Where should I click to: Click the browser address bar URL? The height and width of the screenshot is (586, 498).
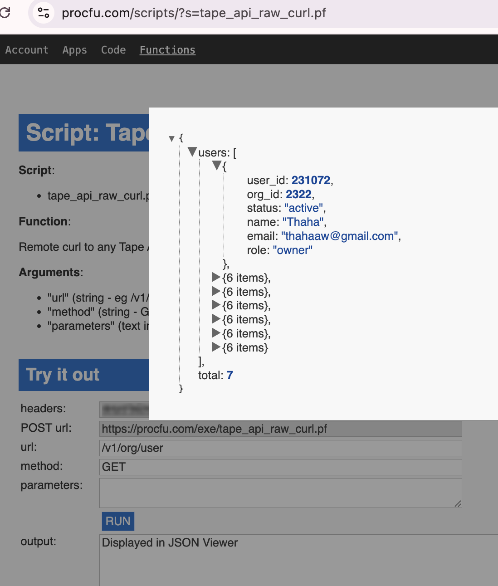click(194, 13)
